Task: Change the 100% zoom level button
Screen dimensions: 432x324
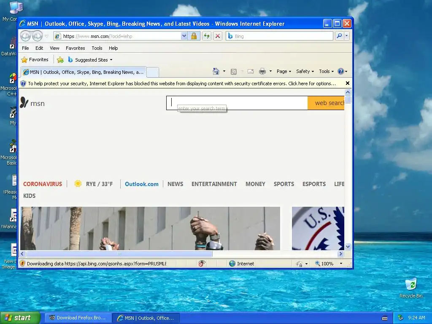Action: pyautogui.click(x=329, y=264)
